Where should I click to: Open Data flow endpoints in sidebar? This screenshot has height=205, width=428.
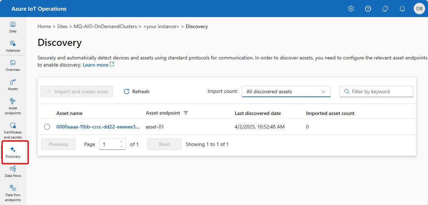(13, 193)
